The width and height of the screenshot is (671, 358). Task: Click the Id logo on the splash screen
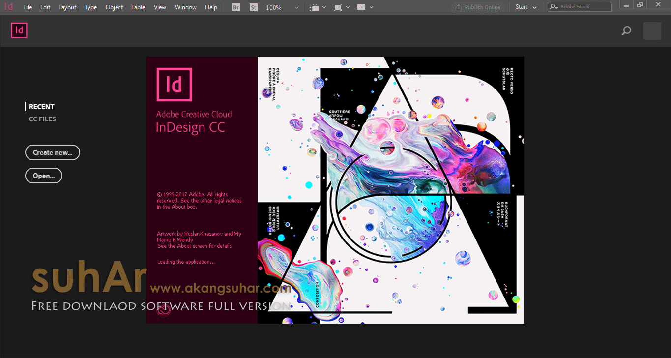click(x=174, y=85)
